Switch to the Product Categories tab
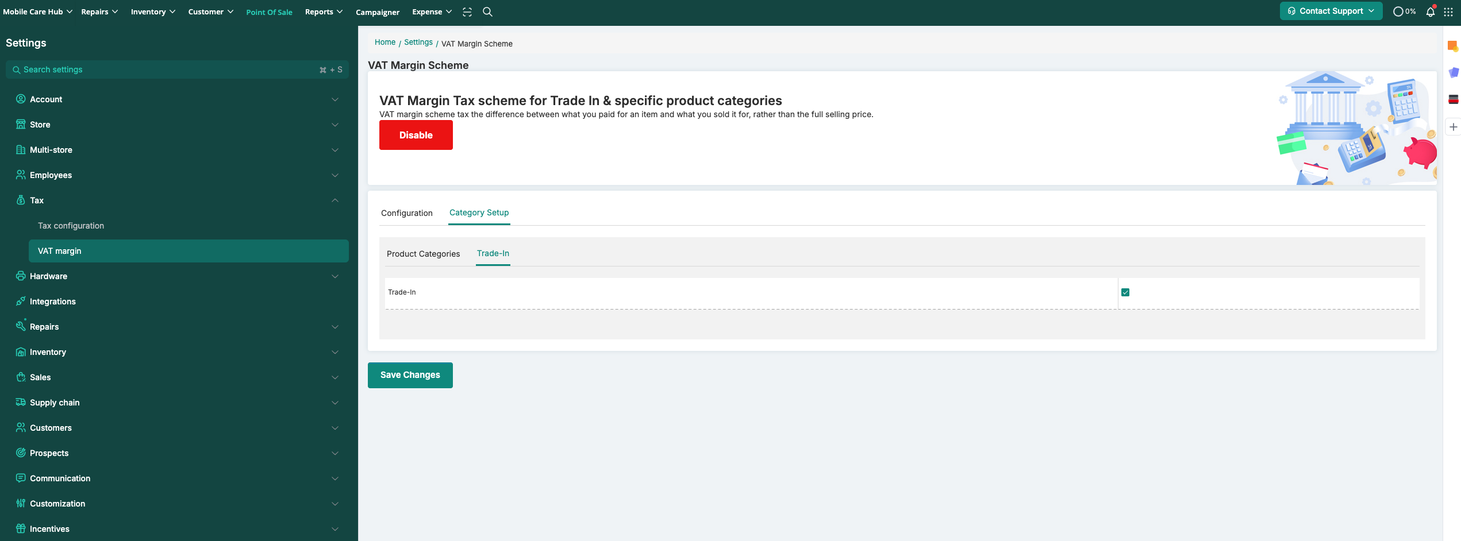This screenshot has height=541, width=1461. tap(423, 254)
